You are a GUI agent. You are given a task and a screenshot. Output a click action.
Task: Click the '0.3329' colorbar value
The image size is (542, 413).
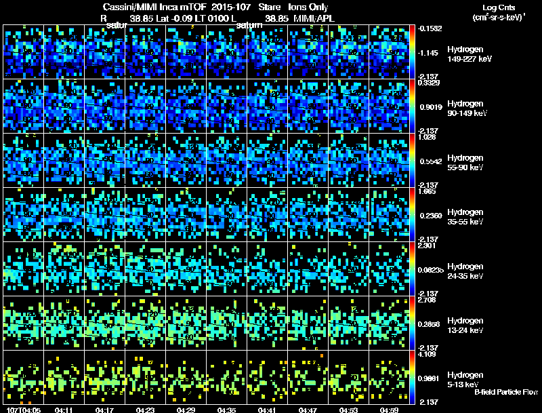point(429,83)
